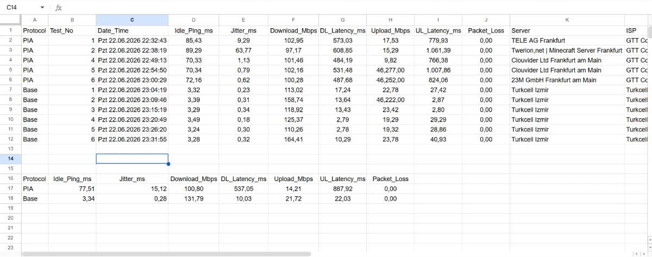652x257 pixels.
Task: Click cell with 'TELE AG Frankfurt'
Action: (567, 40)
